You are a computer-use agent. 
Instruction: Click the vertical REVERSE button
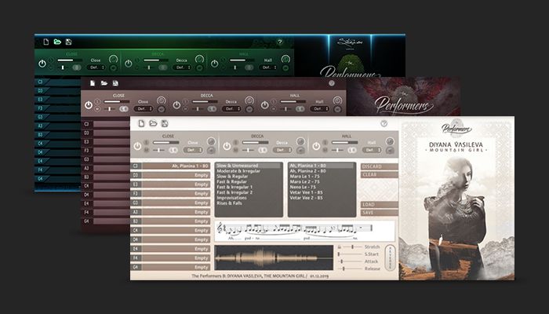[390, 257]
